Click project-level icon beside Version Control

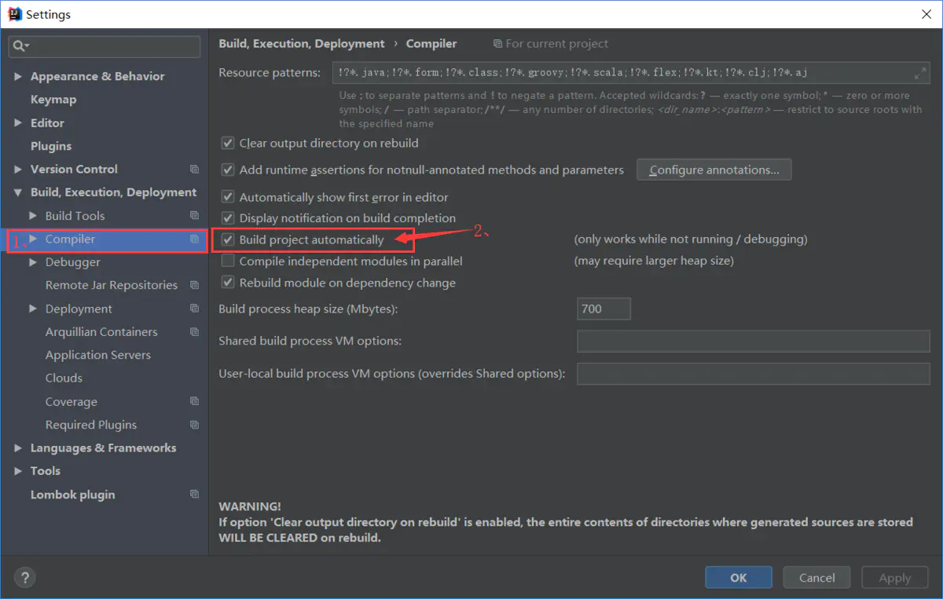pyautogui.click(x=194, y=170)
